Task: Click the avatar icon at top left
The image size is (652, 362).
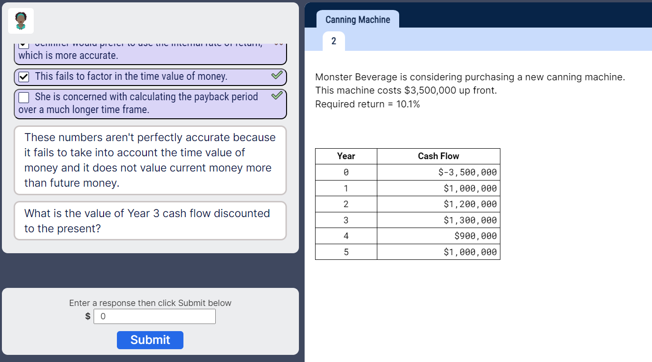Action: click(20, 20)
